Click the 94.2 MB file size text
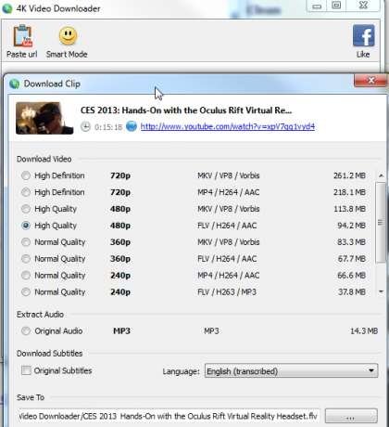 [x=351, y=226]
